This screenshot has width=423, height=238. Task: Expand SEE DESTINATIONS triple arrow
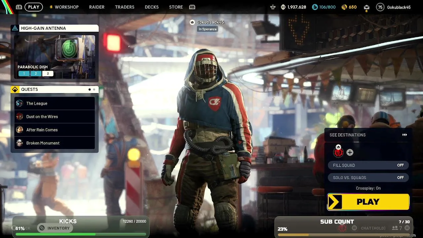point(404,135)
